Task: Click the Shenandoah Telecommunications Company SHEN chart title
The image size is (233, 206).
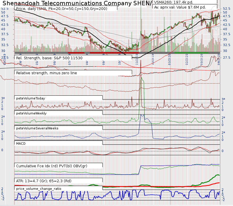Action: click(x=77, y=3)
